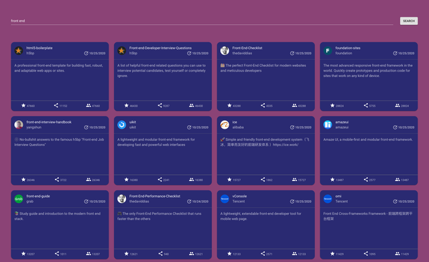Click the star icon on amazeui card
Screen dimensions: 429x262
point(332,180)
